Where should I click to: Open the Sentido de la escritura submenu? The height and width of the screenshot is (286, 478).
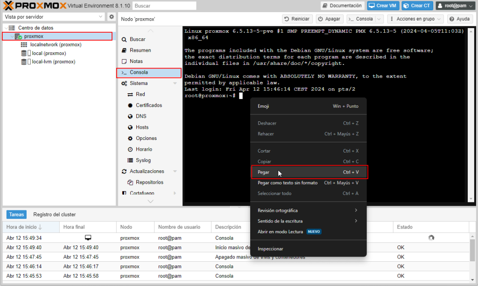(308, 221)
